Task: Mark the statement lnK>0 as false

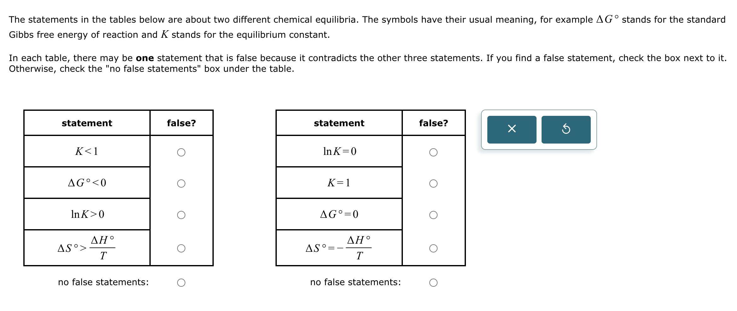Action: tap(181, 215)
